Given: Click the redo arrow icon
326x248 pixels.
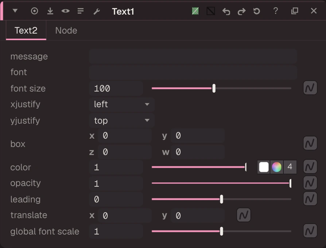Looking at the screenshot, I should click(242, 11).
